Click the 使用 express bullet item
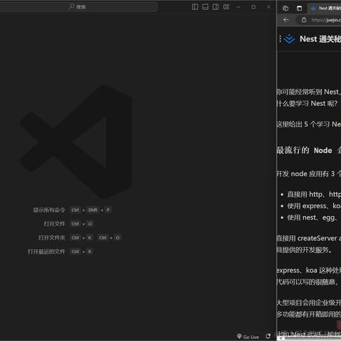This screenshot has width=341, height=341. [x=314, y=206]
